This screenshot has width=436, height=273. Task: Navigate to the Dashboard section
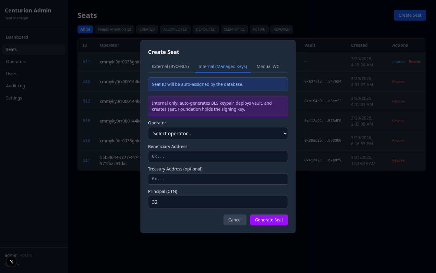pyautogui.click(x=17, y=37)
